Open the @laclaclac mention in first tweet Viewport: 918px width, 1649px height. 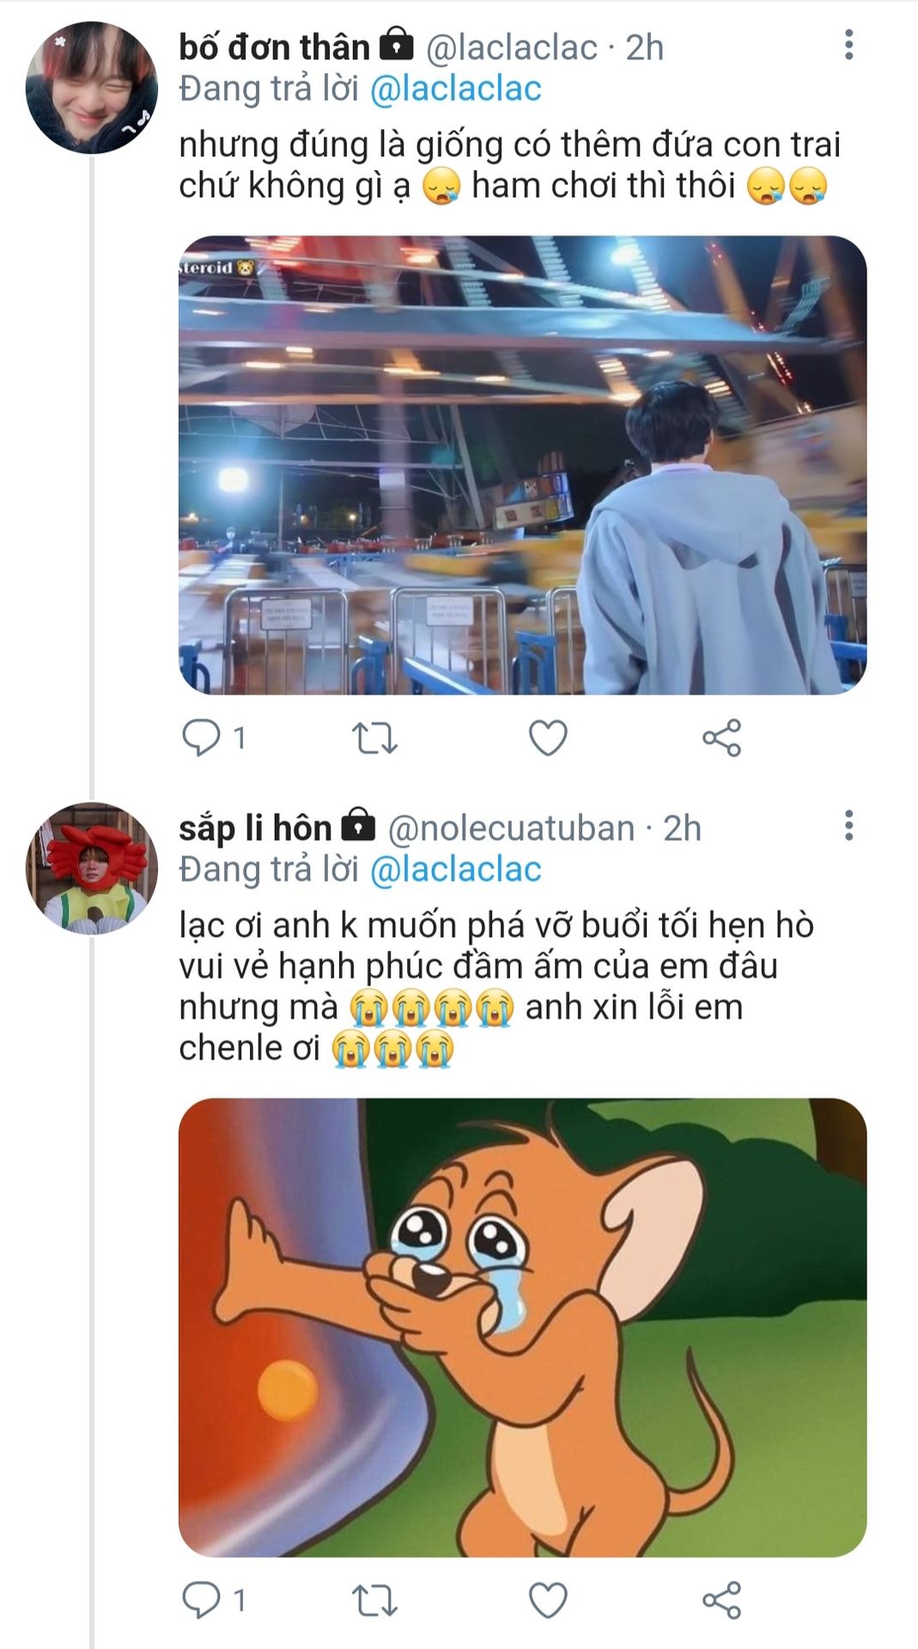[455, 88]
